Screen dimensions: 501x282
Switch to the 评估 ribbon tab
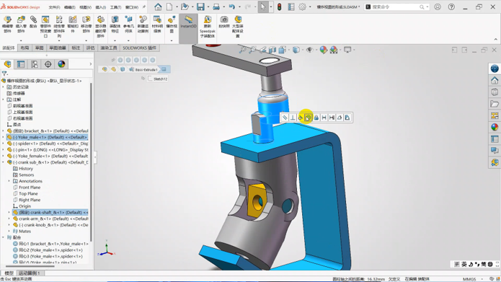click(x=90, y=48)
